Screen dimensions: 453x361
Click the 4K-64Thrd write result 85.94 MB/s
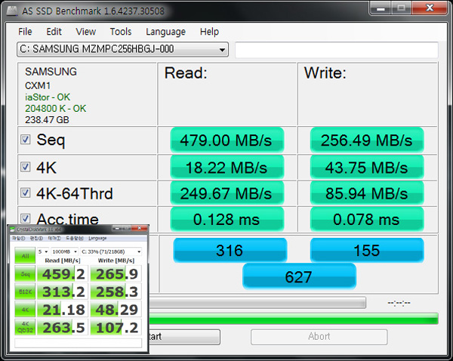(x=367, y=193)
